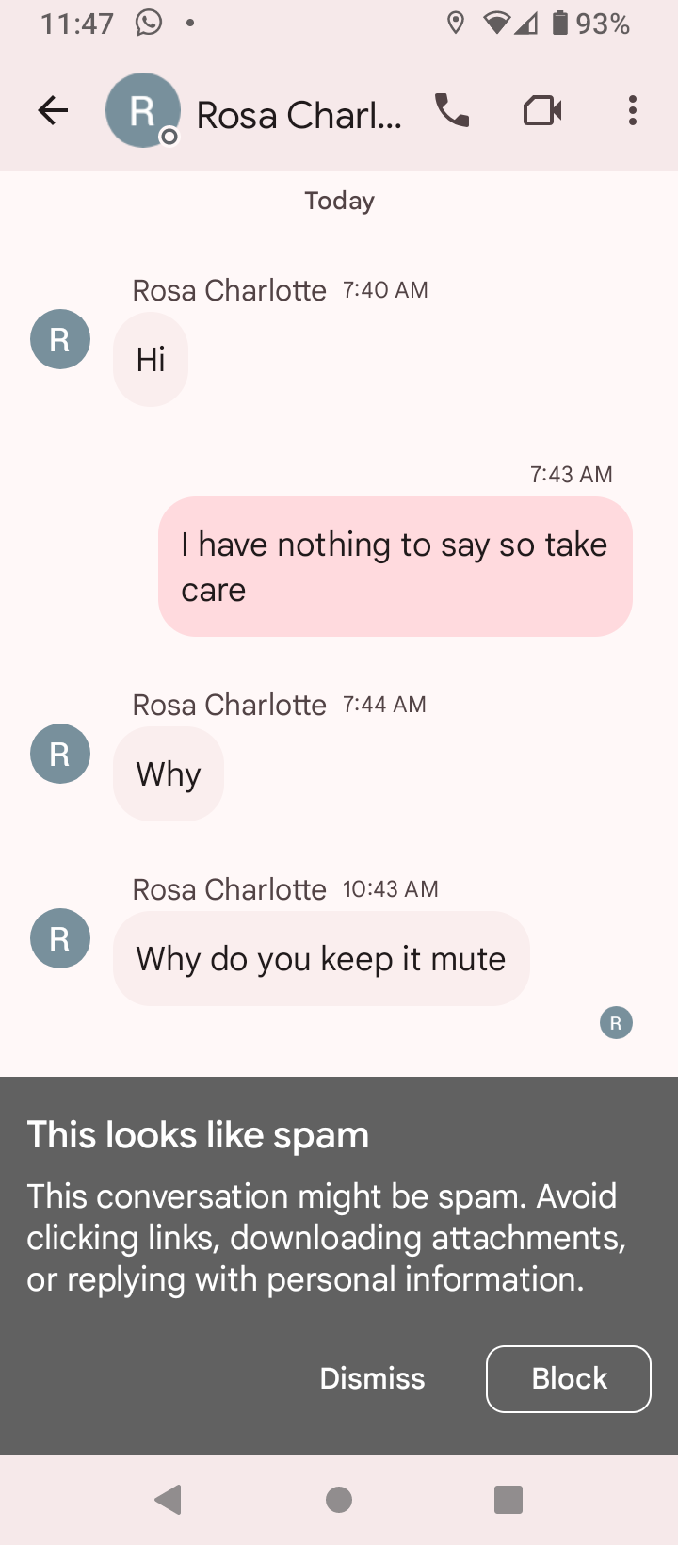
Task: Select the "I have nothing to say" bubble
Action: [x=395, y=566]
